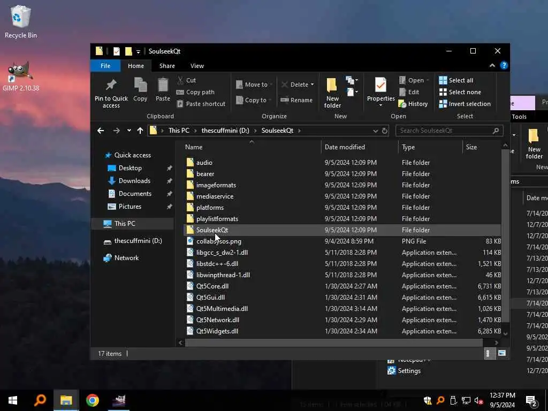Click Invert selection
This screenshot has width=548, height=411.
click(465, 104)
